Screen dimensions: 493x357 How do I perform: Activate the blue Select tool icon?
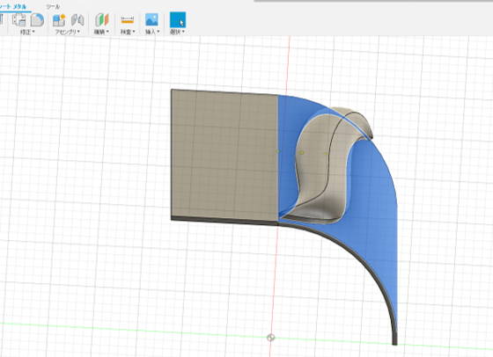pos(178,19)
